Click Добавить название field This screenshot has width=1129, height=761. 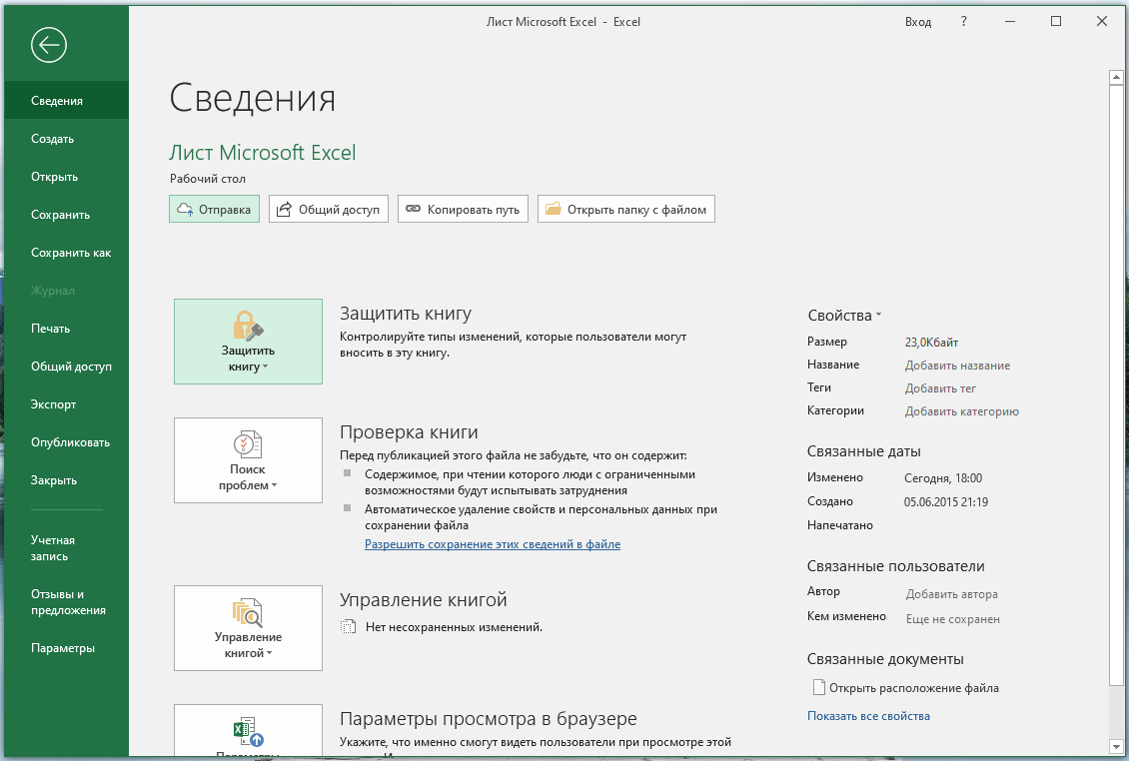click(x=957, y=366)
